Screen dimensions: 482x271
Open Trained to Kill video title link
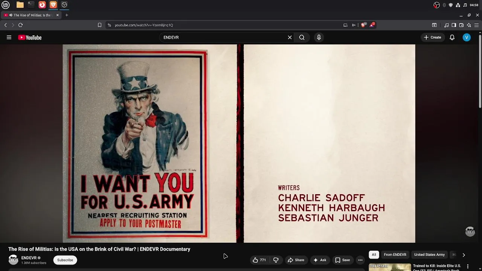pyautogui.click(x=437, y=267)
